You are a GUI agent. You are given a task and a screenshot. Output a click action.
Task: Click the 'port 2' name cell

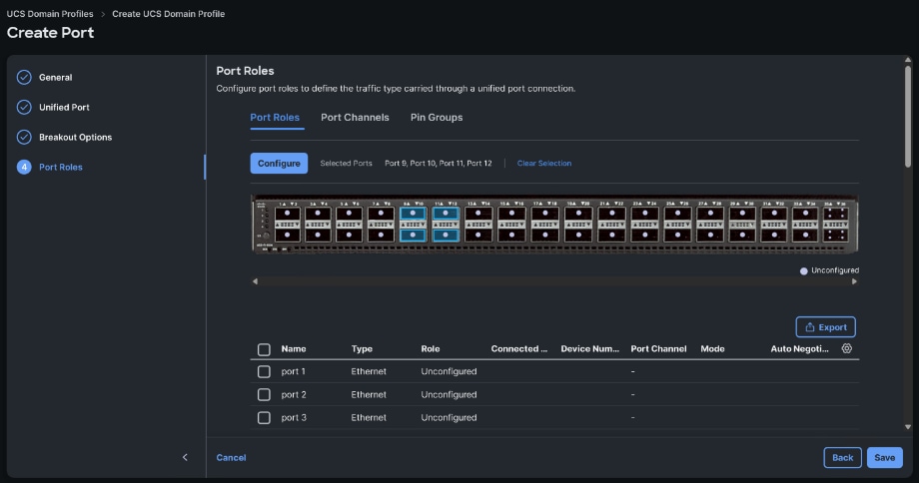coord(294,394)
